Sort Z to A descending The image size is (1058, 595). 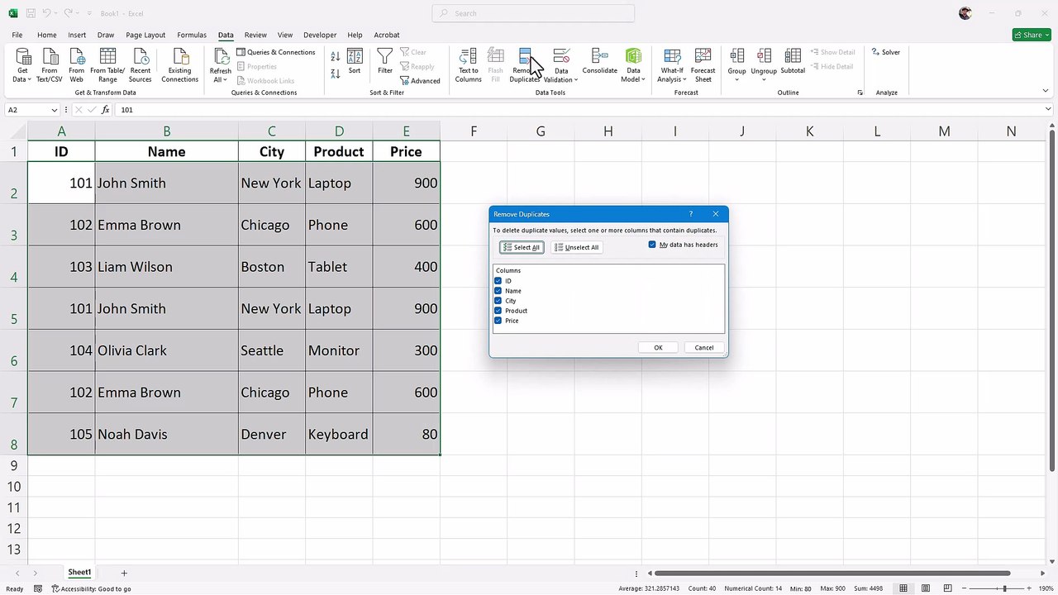[x=336, y=74]
